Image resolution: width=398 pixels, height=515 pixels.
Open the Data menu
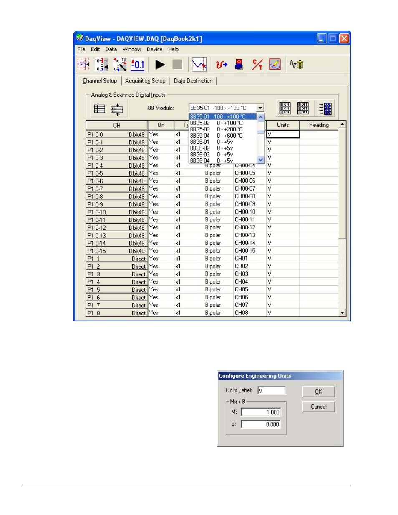tap(111, 49)
